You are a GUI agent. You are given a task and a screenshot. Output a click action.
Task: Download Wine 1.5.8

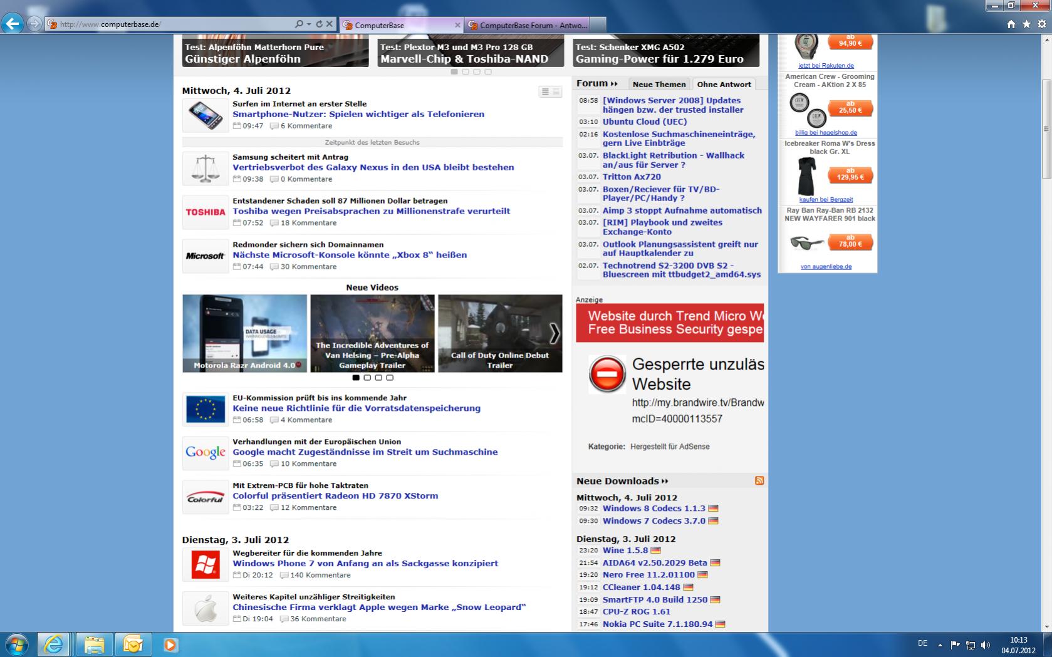625,551
